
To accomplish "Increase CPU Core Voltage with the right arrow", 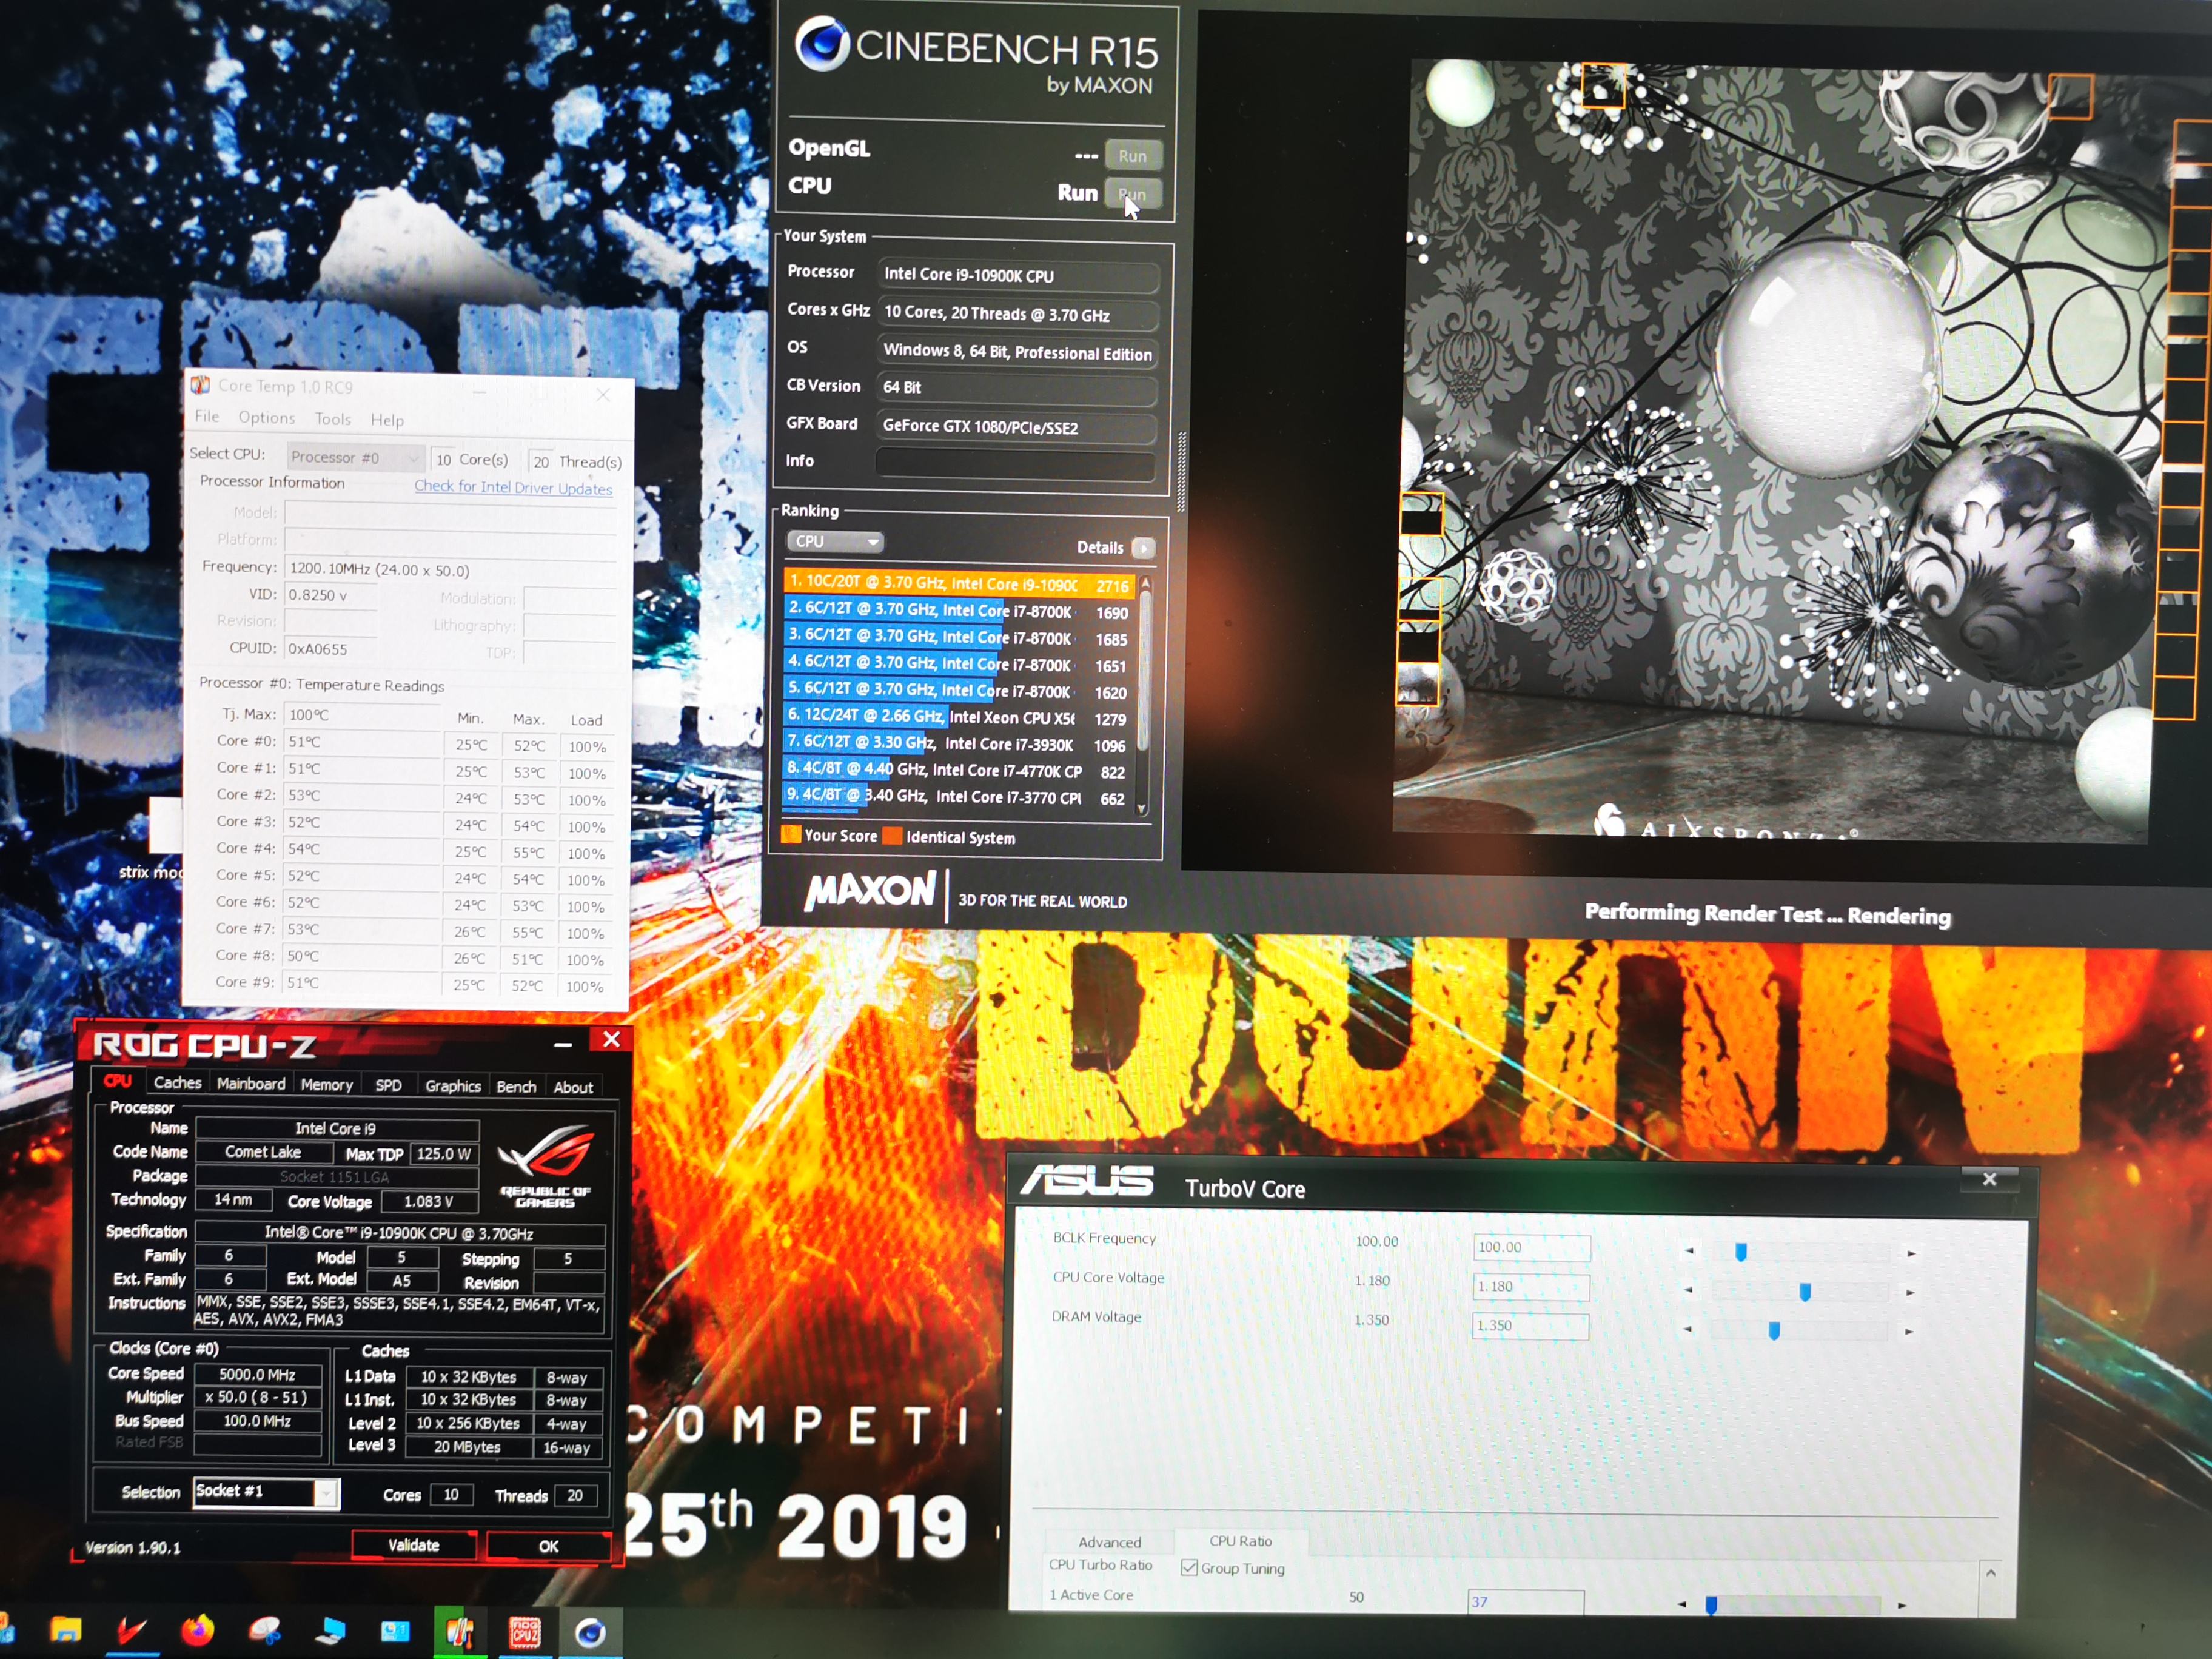I will coord(1910,1292).
